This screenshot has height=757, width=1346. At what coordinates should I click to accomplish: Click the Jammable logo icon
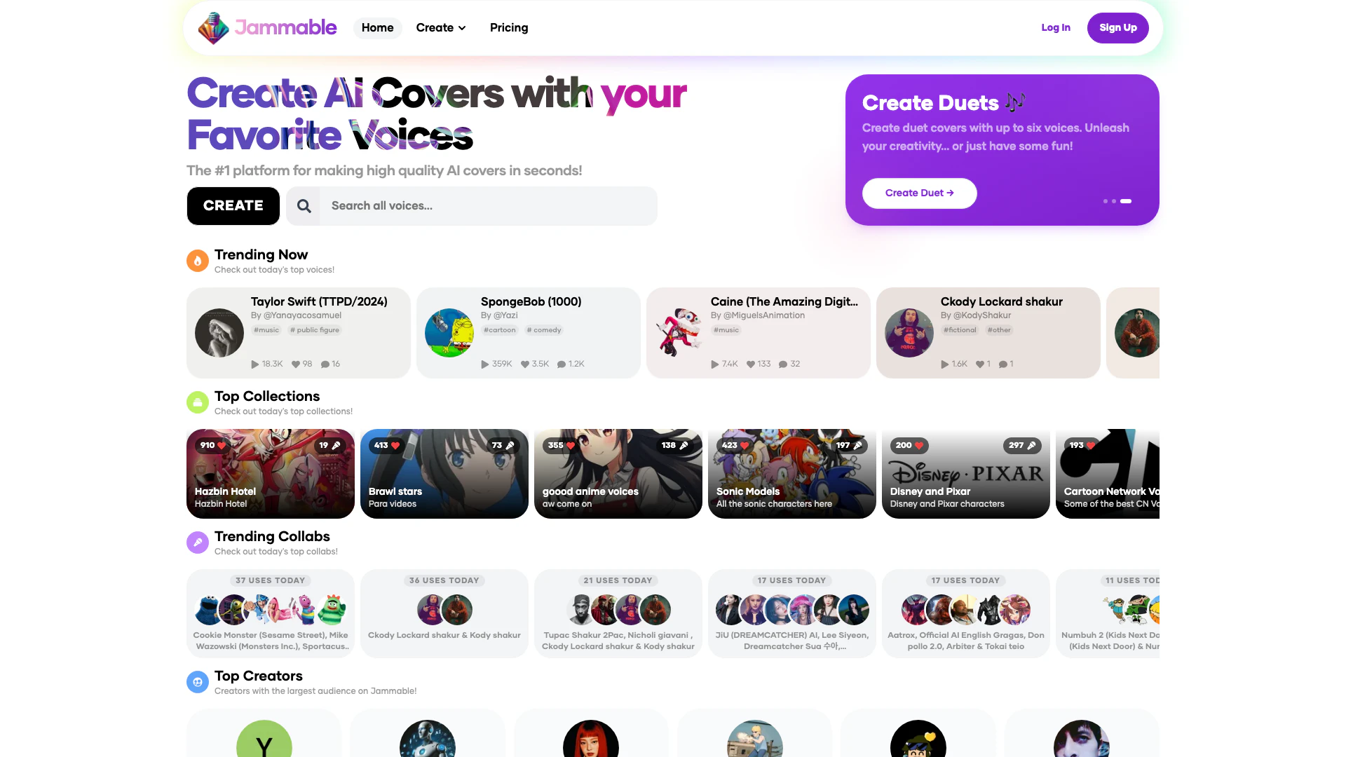pos(213,28)
